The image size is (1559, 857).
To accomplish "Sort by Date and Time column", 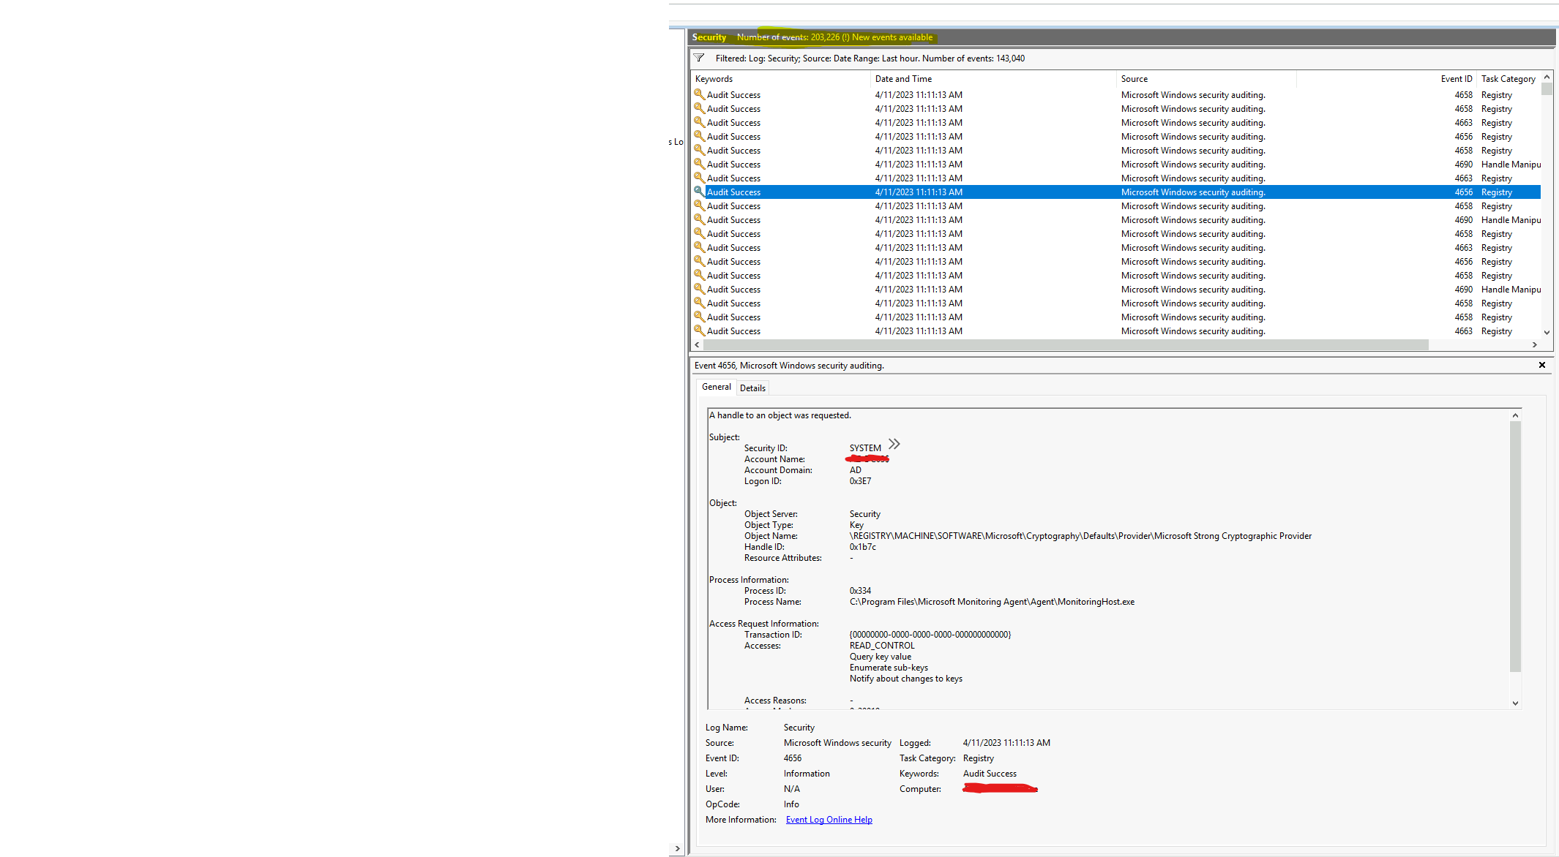I will pyautogui.click(x=903, y=79).
